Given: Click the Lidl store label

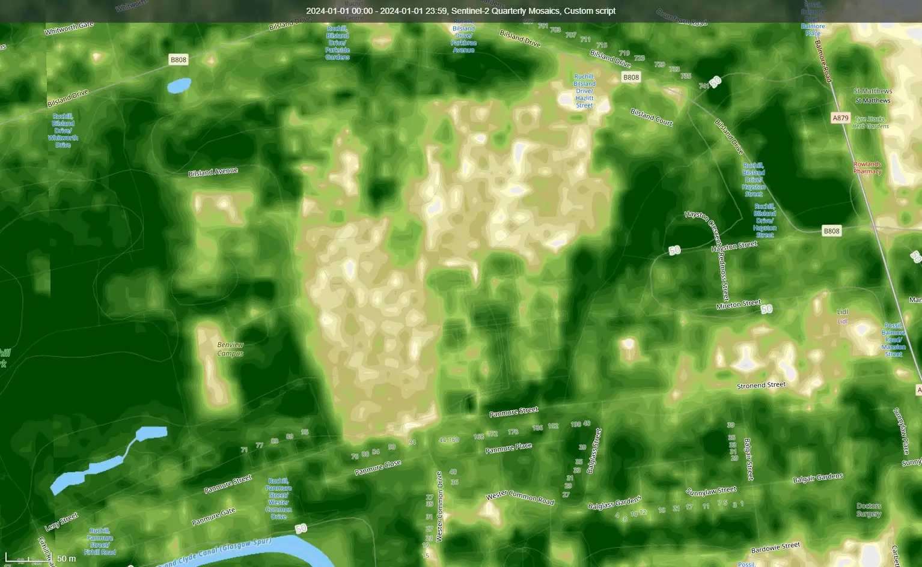Looking at the screenshot, I should (841, 312).
